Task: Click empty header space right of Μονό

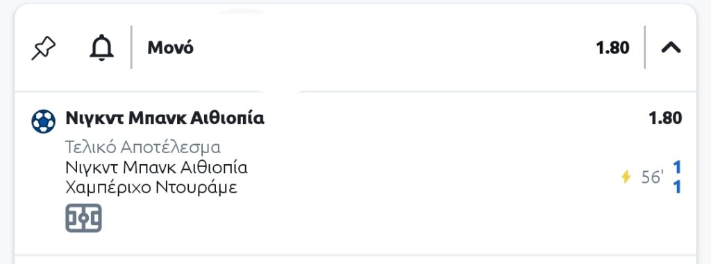Action: (390, 48)
